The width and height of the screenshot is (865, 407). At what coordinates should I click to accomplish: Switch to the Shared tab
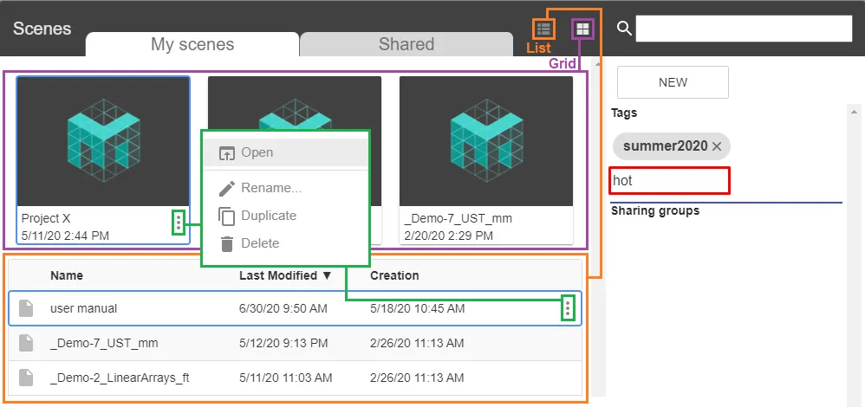click(406, 44)
